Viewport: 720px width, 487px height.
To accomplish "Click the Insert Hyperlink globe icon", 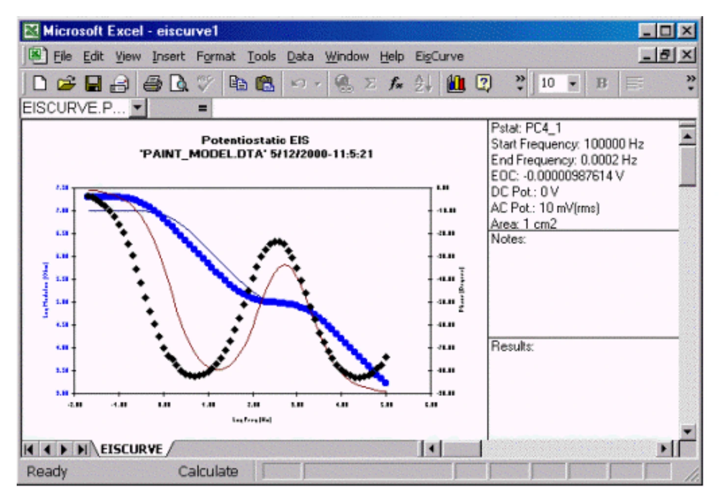I will pyautogui.click(x=344, y=83).
